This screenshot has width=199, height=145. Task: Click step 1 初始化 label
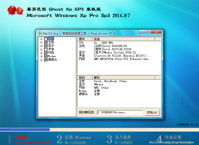(21, 137)
